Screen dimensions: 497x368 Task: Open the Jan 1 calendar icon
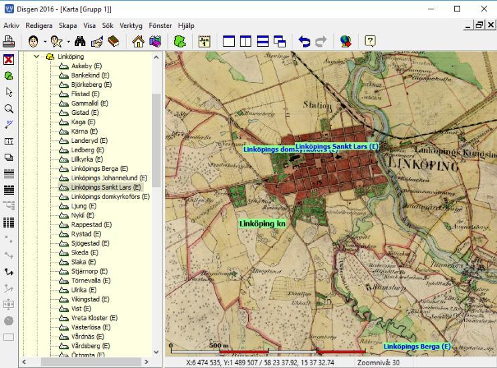[205, 41]
